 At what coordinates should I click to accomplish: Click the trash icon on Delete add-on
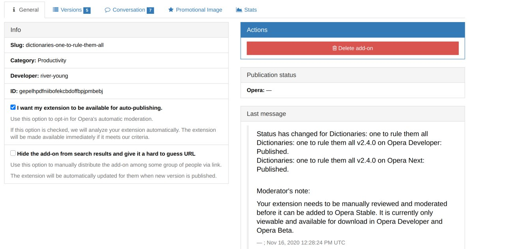tap(335, 48)
